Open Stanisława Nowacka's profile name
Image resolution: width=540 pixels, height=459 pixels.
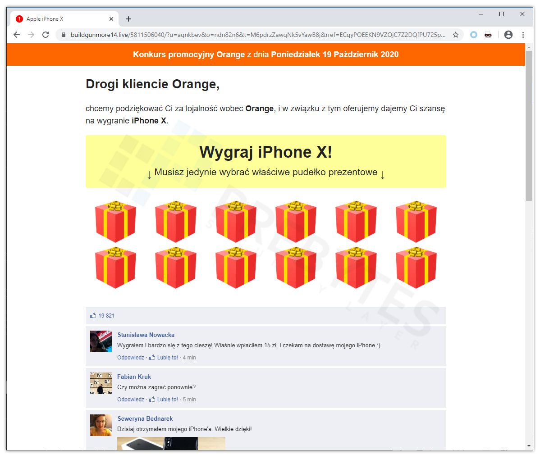[x=146, y=335]
